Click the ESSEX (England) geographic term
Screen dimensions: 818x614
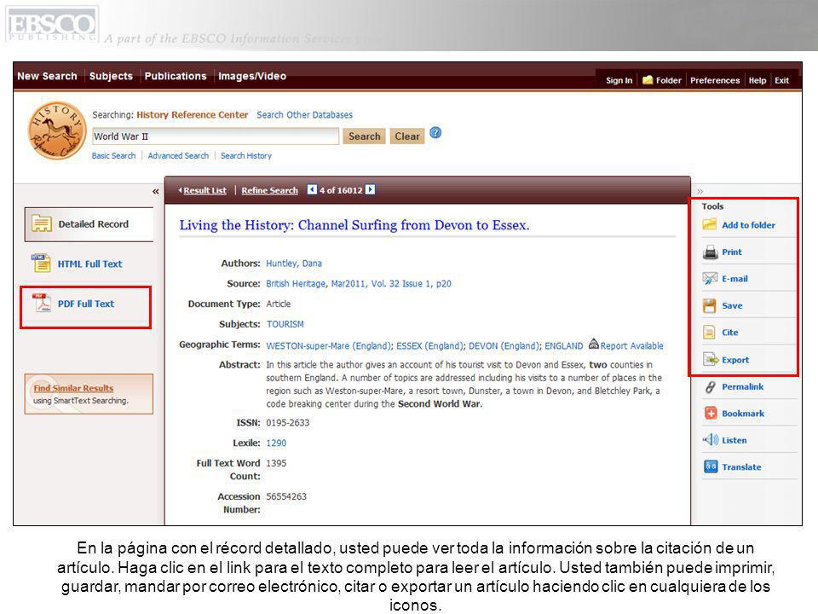tap(429, 345)
